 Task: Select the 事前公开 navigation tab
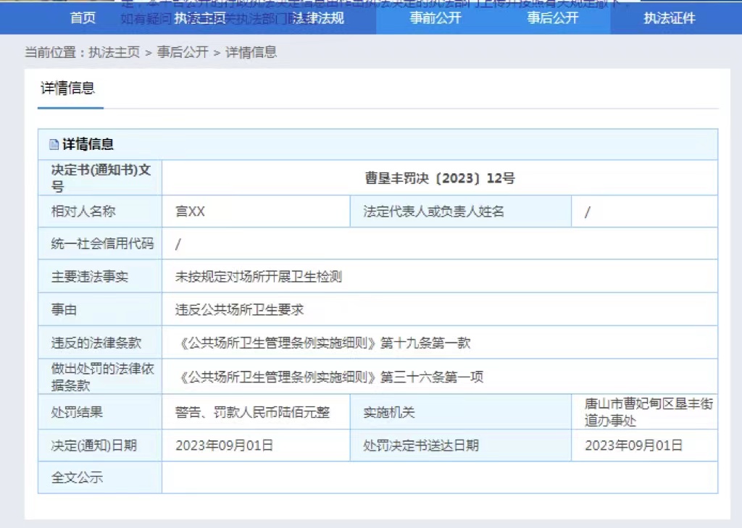[435, 18]
